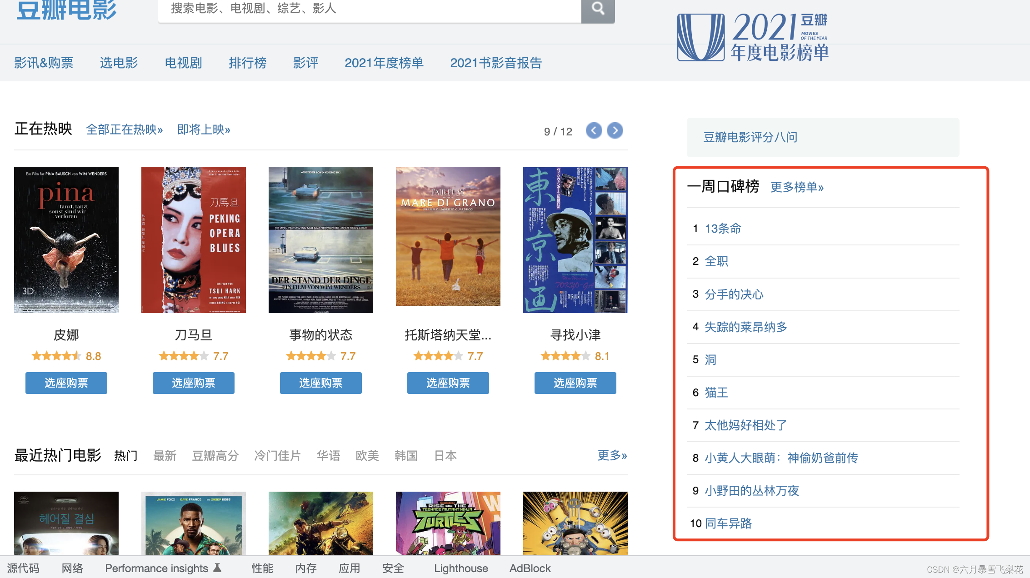Image resolution: width=1030 pixels, height=578 pixels.
Task: Open 更多 link for recent hot movies
Action: (x=612, y=455)
